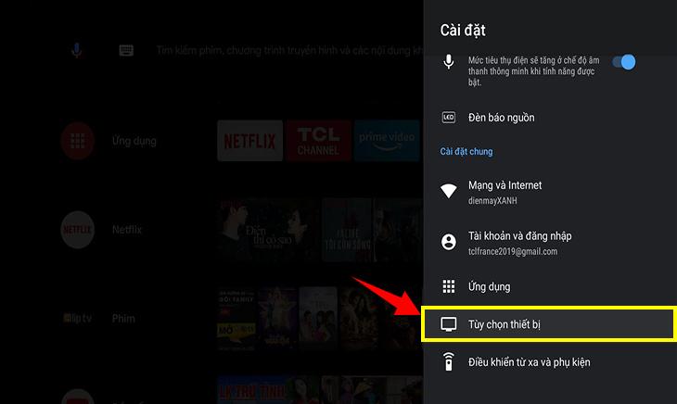Screen dimensions: 677x404
Task: Launch the Netflix app tile
Action: [249, 141]
